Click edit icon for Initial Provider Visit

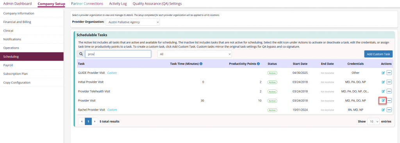point(383,82)
